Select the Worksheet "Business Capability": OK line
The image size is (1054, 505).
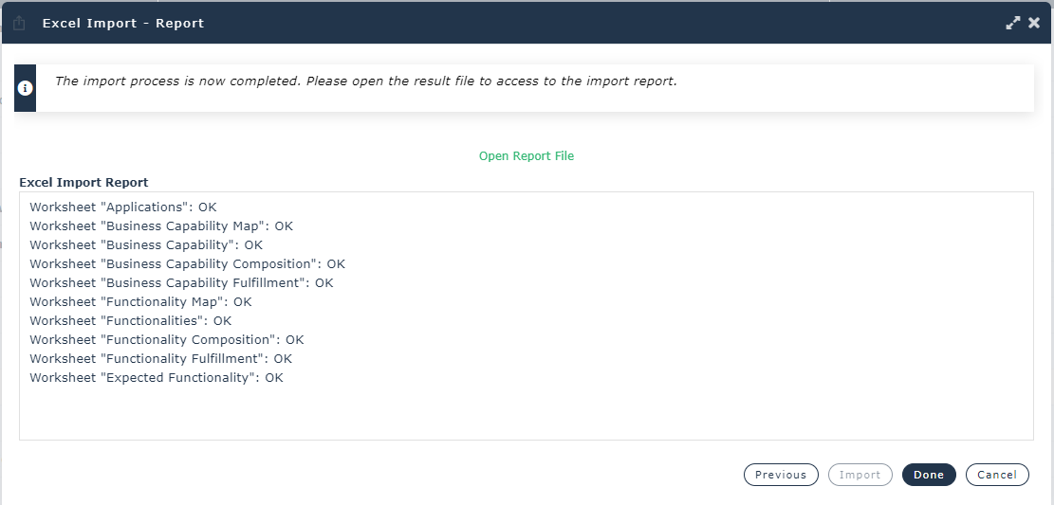[x=146, y=245]
